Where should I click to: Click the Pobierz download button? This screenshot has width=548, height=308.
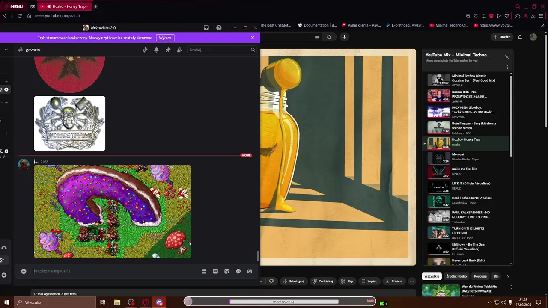393,281
